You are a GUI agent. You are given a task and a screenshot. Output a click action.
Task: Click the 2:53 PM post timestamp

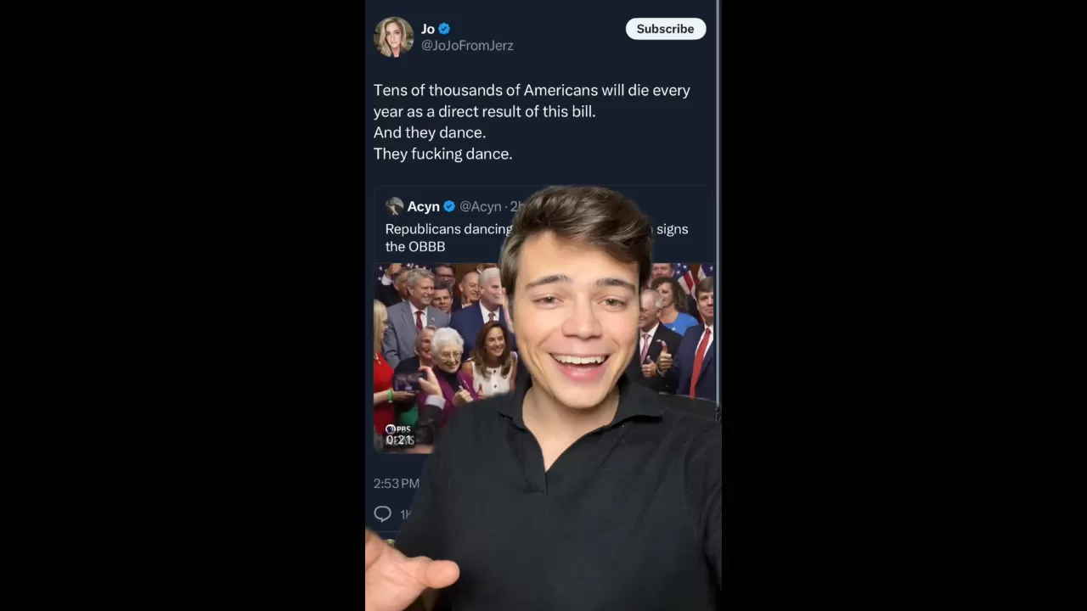point(396,484)
